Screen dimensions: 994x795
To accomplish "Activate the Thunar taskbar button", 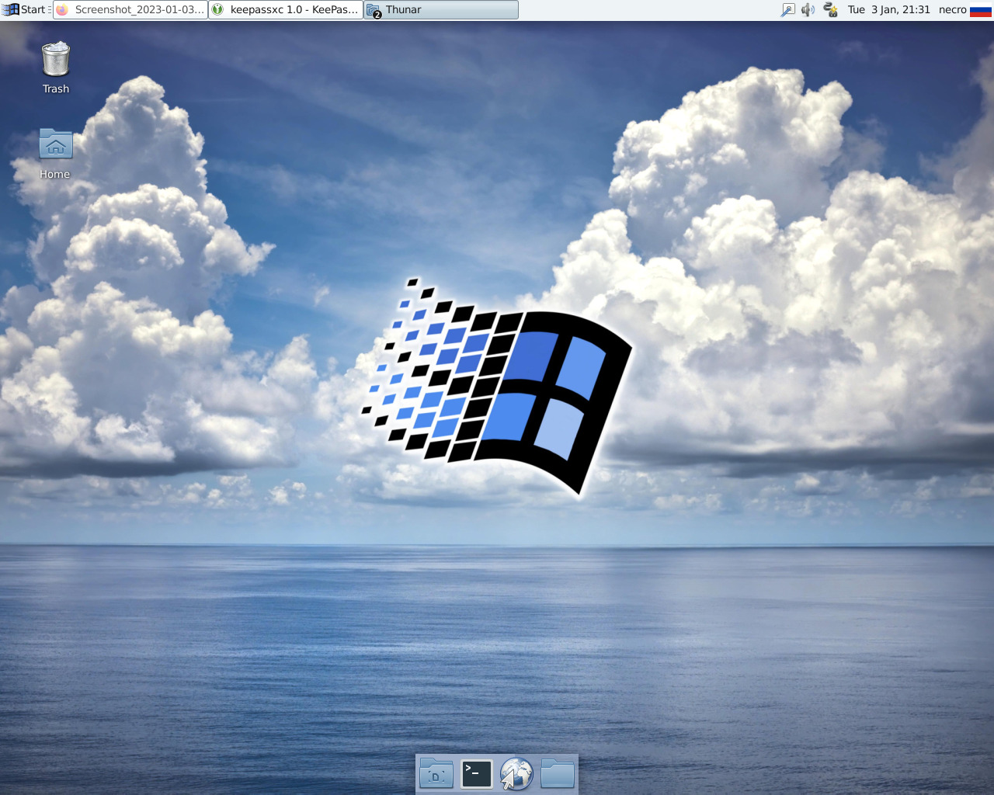I will (440, 9).
